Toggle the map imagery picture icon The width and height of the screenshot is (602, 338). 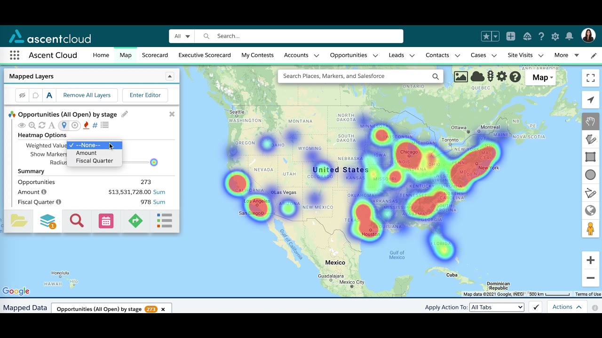pos(461,77)
